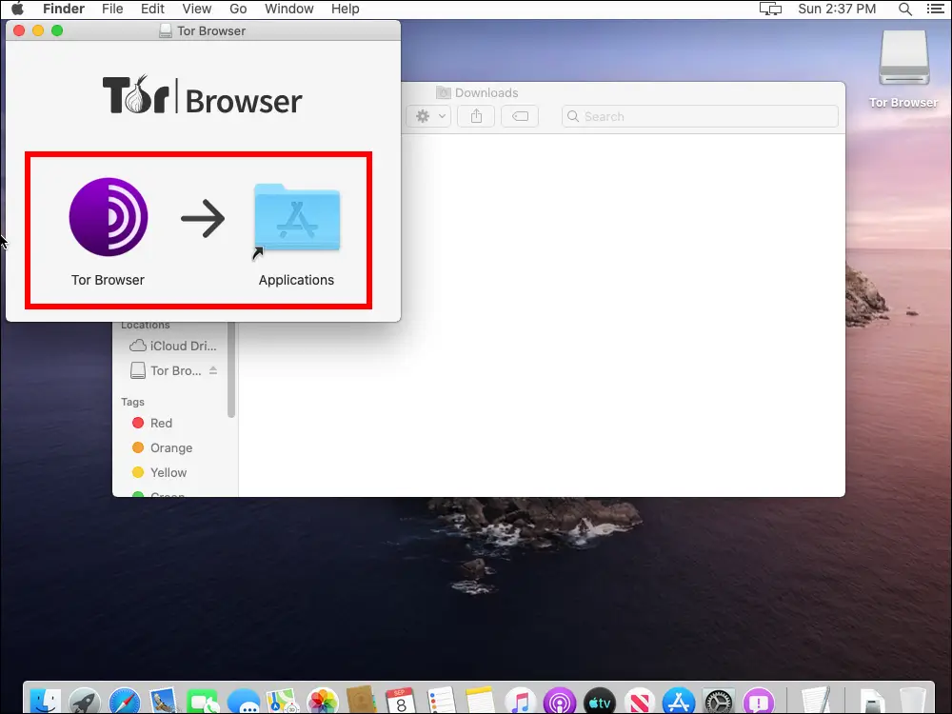Open Podcasts in the Dock
This screenshot has width=952, height=714.
560,703
